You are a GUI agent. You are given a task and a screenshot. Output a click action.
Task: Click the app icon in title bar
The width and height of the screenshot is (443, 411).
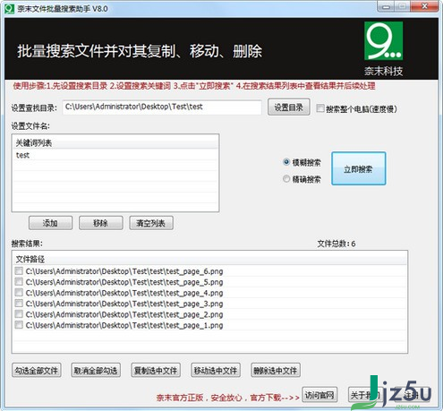[9, 8]
